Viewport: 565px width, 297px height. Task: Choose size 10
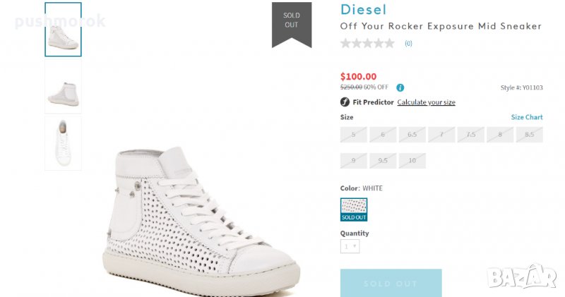pos(412,160)
